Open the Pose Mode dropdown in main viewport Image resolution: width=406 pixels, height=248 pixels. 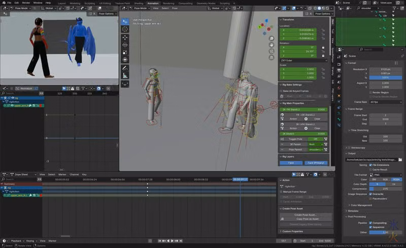click(140, 8)
